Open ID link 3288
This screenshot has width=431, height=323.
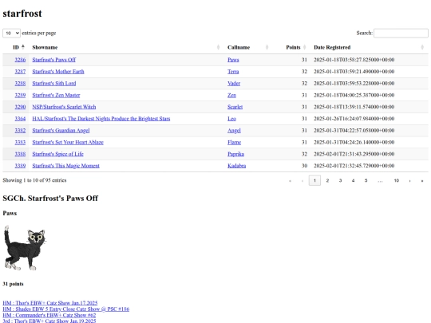coord(20,83)
